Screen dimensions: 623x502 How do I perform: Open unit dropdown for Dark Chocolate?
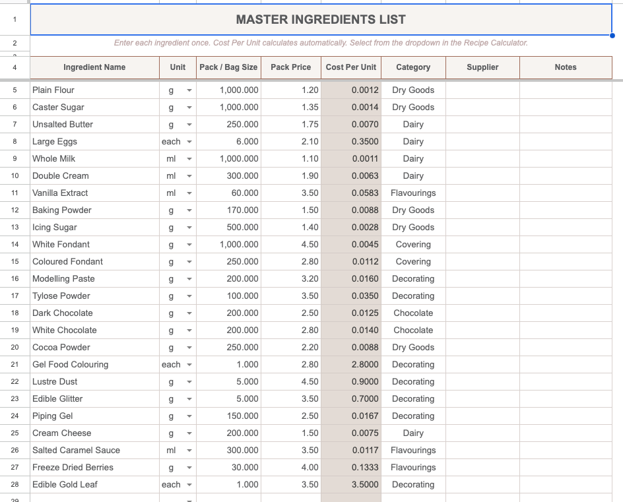[189, 313]
